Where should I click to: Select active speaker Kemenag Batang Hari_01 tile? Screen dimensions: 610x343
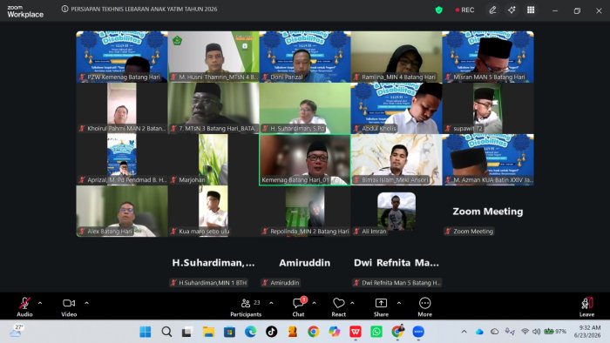(305, 159)
